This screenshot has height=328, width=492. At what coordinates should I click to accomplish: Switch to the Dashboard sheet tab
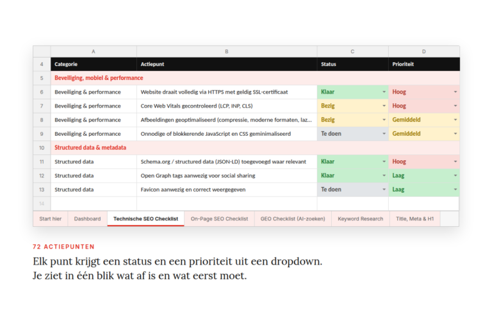(x=88, y=218)
